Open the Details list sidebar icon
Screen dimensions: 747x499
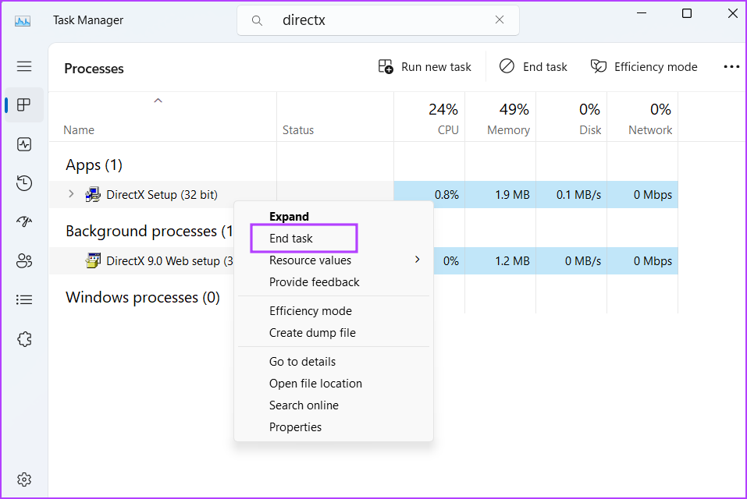tap(24, 299)
